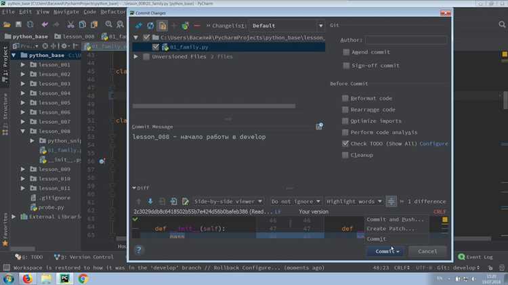Go to next difference arrow in Diff
The image size is (508, 285).
click(x=150, y=202)
